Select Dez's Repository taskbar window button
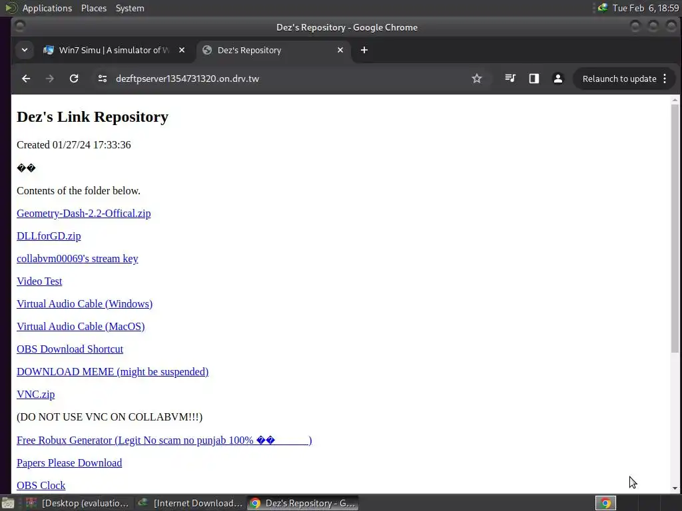Viewport: 682px width, 511px height. coord(303,503)
